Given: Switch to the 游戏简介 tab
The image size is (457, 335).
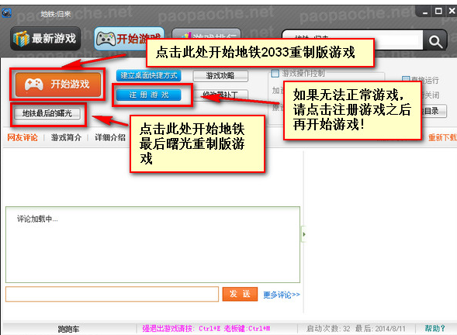Looking at the screenshot, I should [x=66, y=137].
